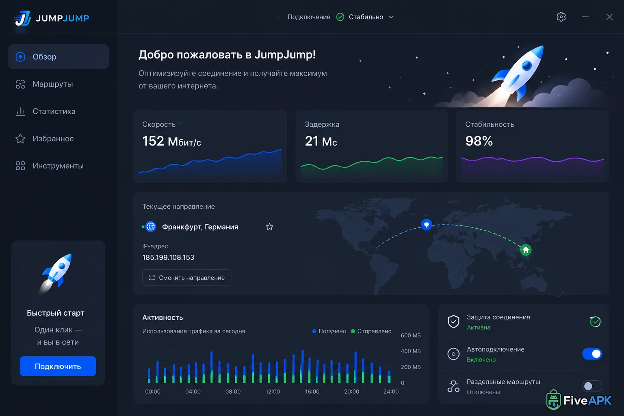624x416 pixels.
Task: Click the Отправлено legend entry
Action: 371,331
